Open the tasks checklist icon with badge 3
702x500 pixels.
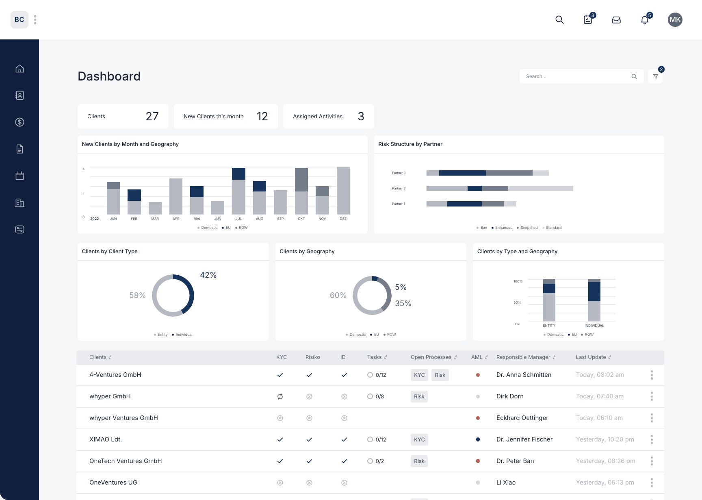pos(589,19)
